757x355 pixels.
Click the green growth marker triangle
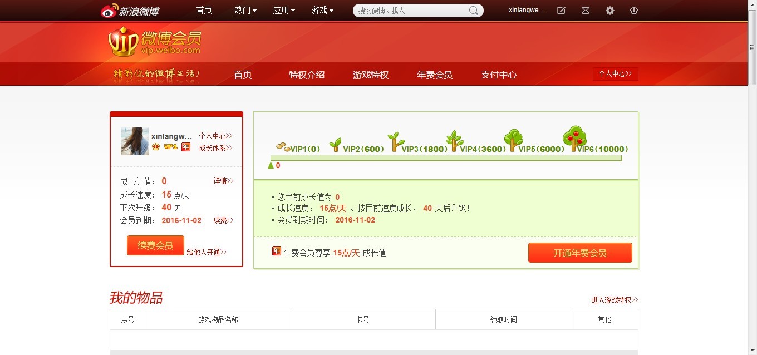(271, 165)
